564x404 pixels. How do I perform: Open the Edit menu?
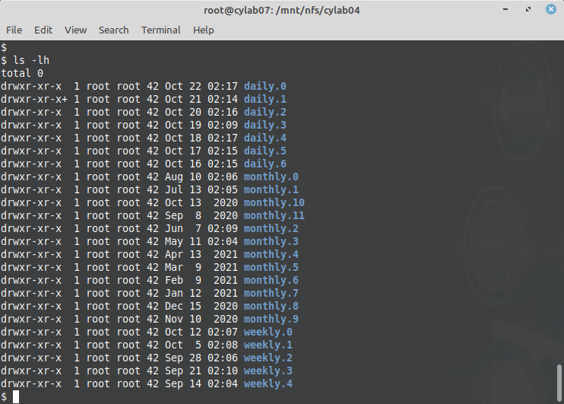pyautogui.click(x=43, y=30)
